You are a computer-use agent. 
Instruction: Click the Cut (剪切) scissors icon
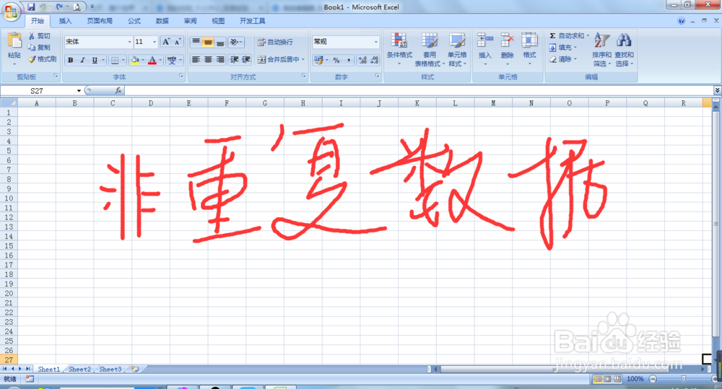point(32,36)
